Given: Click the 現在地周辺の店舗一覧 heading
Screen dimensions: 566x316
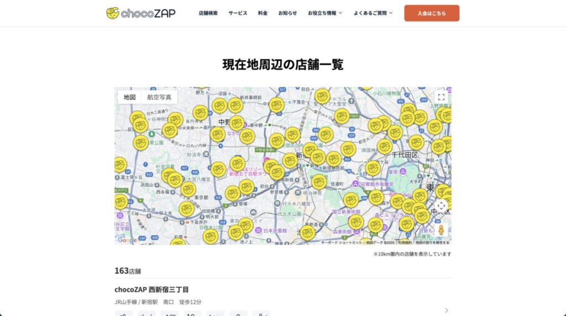Looking at the screenshot, I should point(283,64).
